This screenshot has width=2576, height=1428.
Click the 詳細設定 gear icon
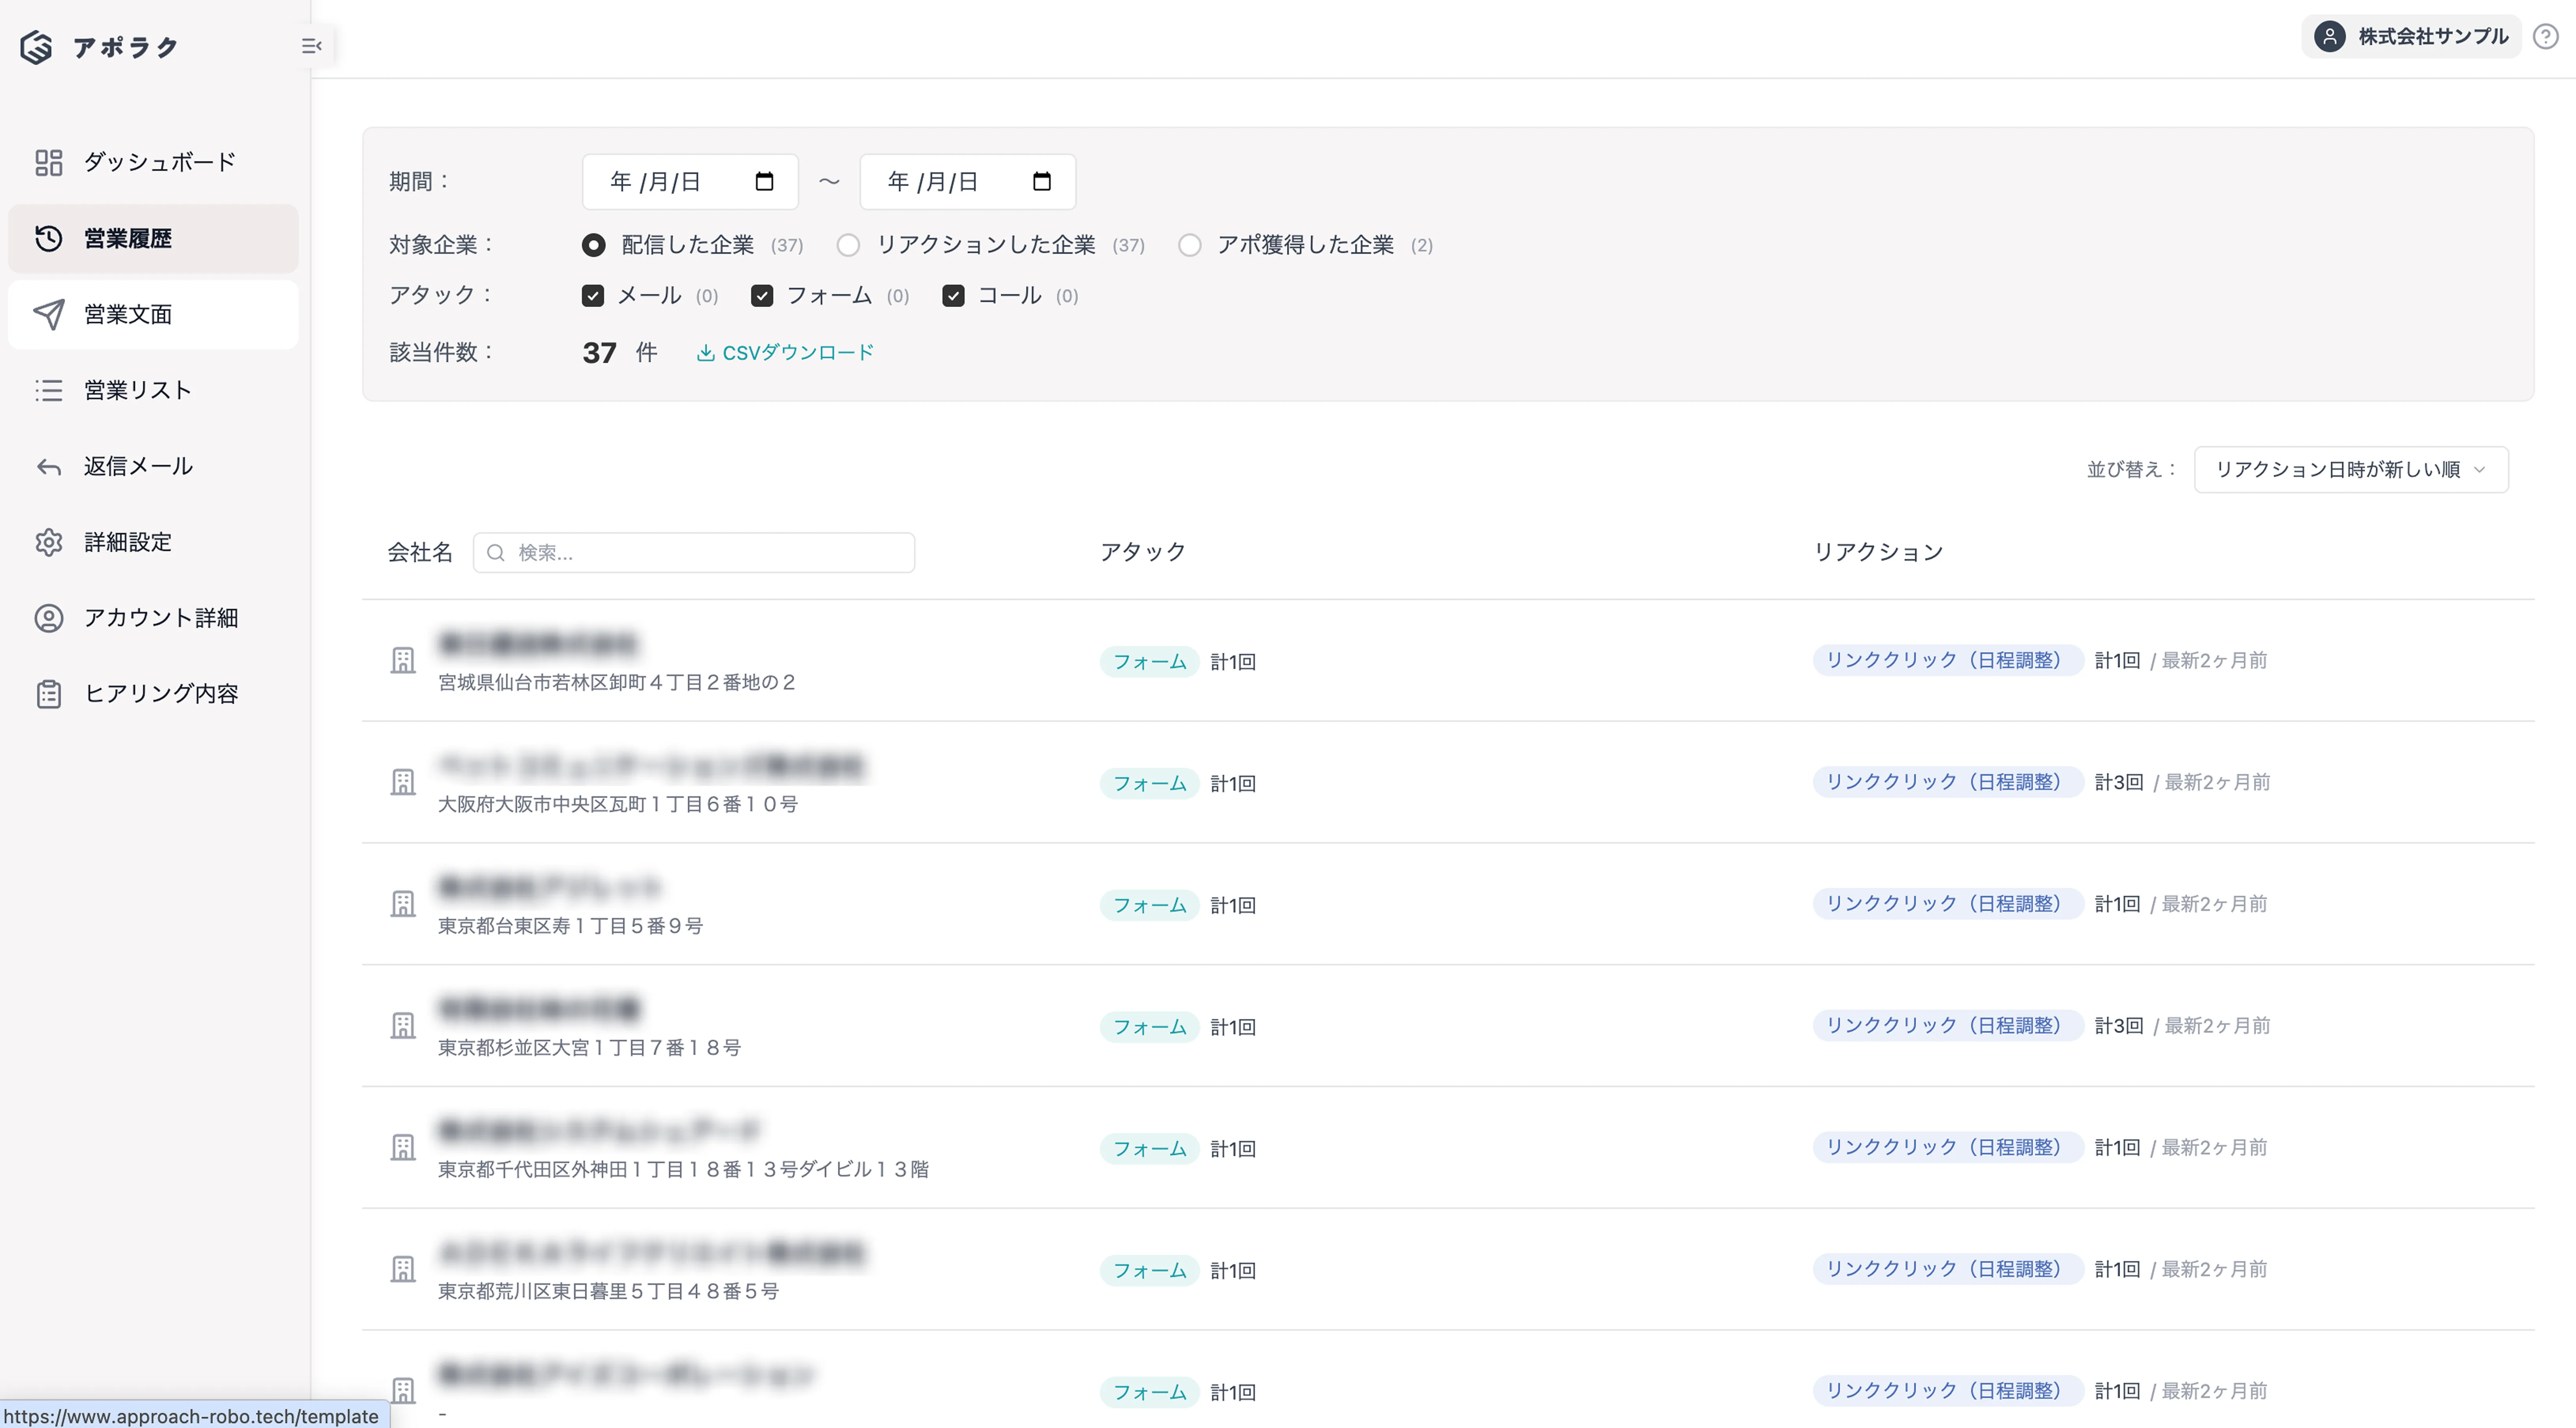[49, 542]
